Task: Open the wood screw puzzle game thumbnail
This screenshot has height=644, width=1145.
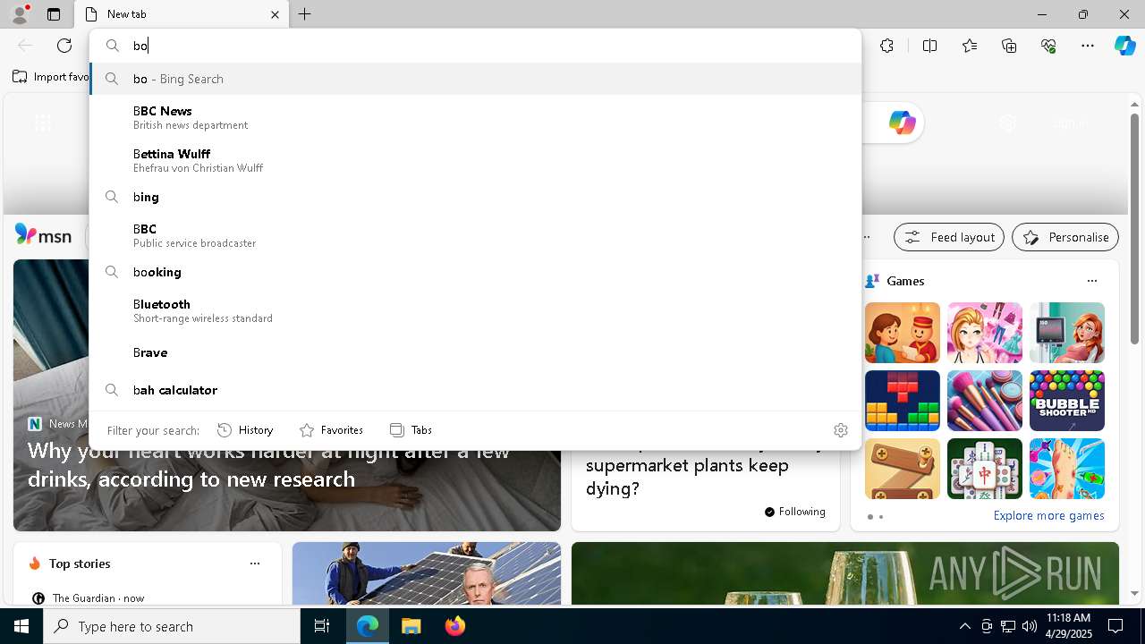Action: coord(903,469)
